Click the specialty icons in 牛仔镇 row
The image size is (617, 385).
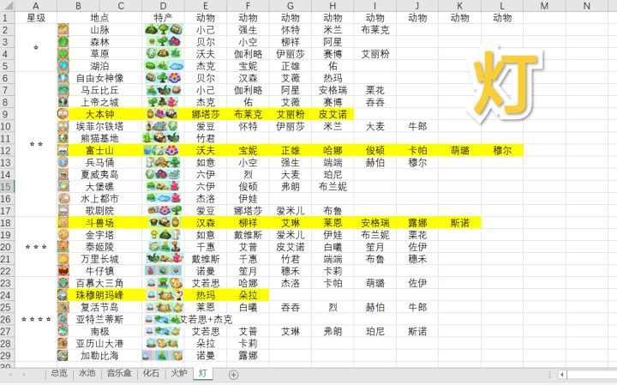click(164, 271)
